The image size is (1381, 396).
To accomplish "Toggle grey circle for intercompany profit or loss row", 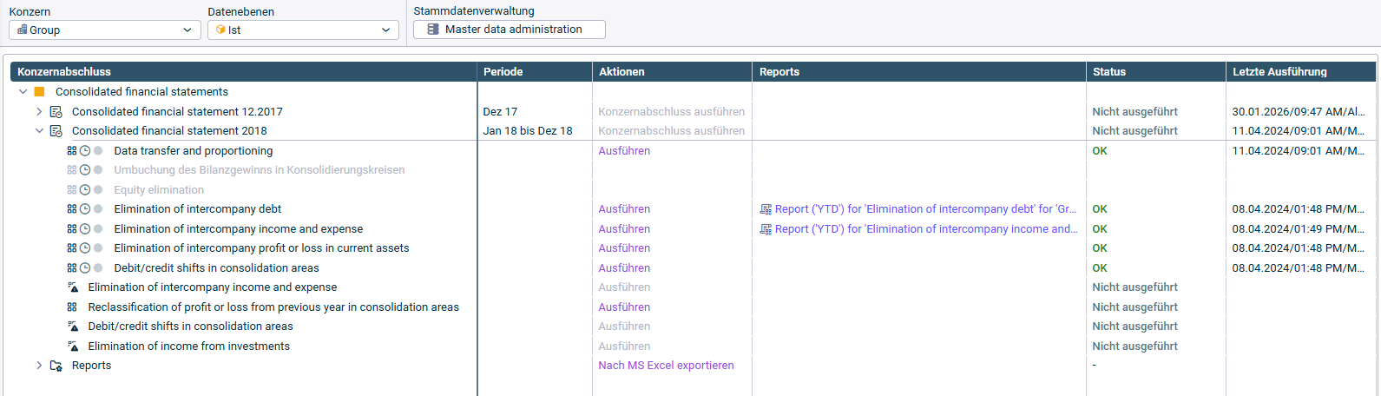I will pos(98,248).
